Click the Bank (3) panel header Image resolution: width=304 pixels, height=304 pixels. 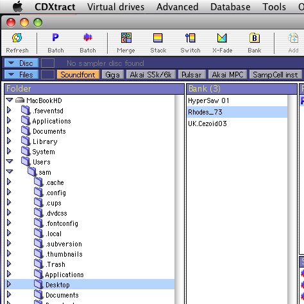(x=242, y=88)
